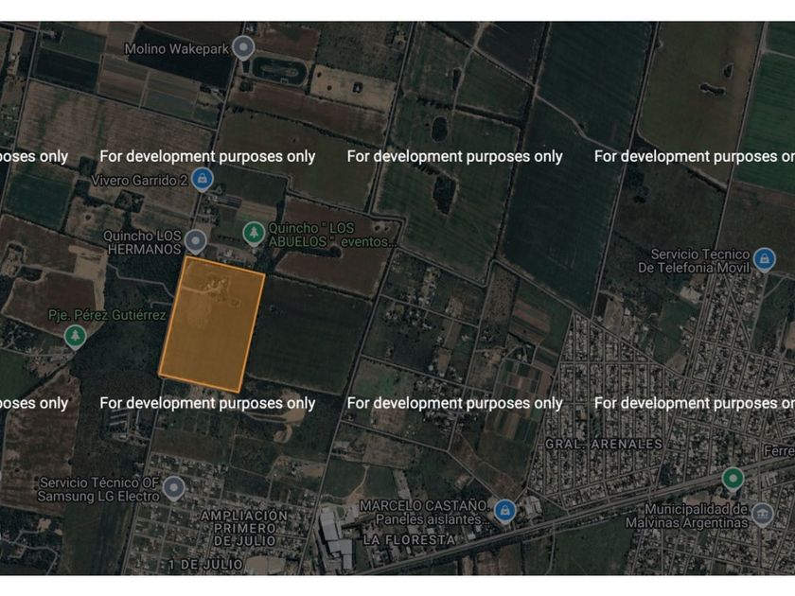Click the LA FLORESTA neighborhood label
This screenshot has width=795, height=596.
click(x=409, y=540)
